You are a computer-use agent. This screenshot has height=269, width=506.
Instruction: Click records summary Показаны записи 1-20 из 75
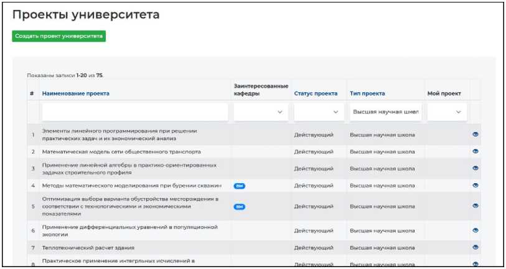(x=65, y=75)
